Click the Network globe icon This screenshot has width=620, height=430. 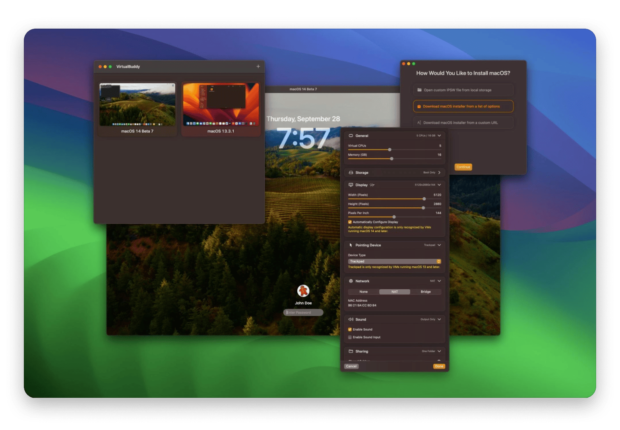[x=351, y=281]
